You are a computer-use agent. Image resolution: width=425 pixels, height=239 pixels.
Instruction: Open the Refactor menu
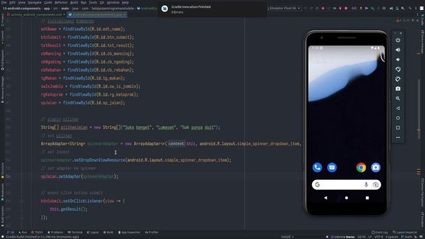(x=61, y=3)
